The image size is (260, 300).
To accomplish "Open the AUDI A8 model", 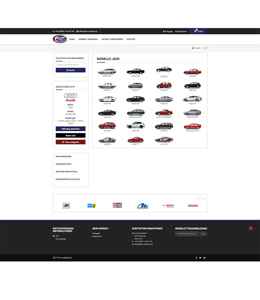I will (107, 112).
